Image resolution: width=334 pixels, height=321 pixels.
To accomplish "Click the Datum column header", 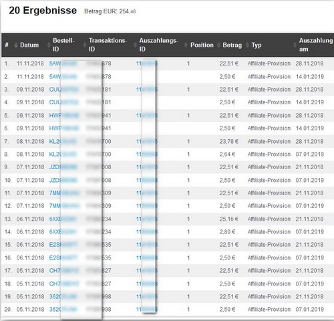I will tap(29, 45).
